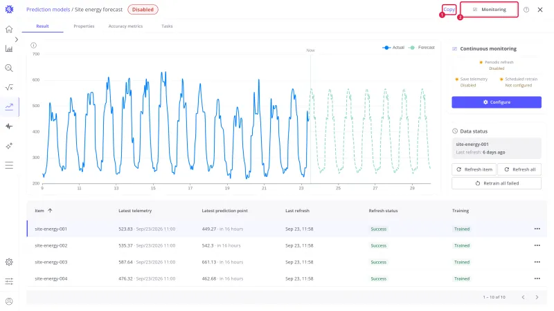The image size is (554, 311).
Task: Open more options for site-energy-004
Action: tap(537, 279)
